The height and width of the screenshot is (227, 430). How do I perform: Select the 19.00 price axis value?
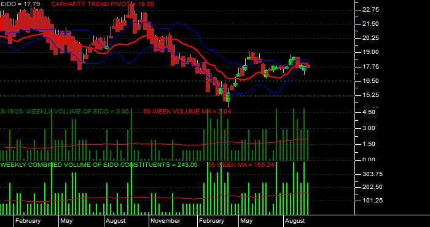click(x=371, y=52)
